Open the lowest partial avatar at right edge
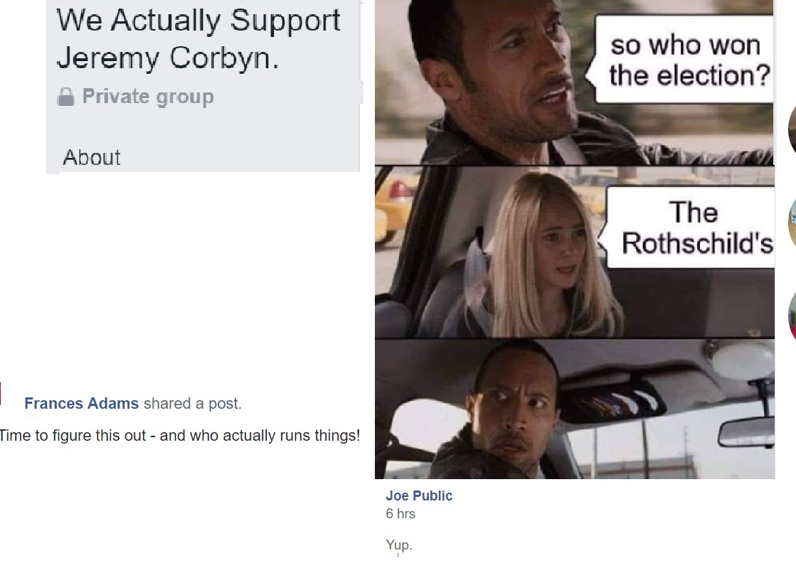Screen dimensions: 796x568 click(x=792, y=315)
